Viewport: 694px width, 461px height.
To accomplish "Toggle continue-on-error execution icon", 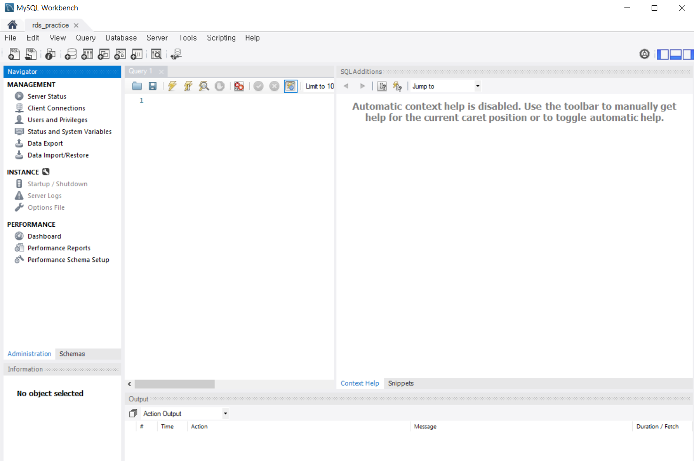I will 239,86.
